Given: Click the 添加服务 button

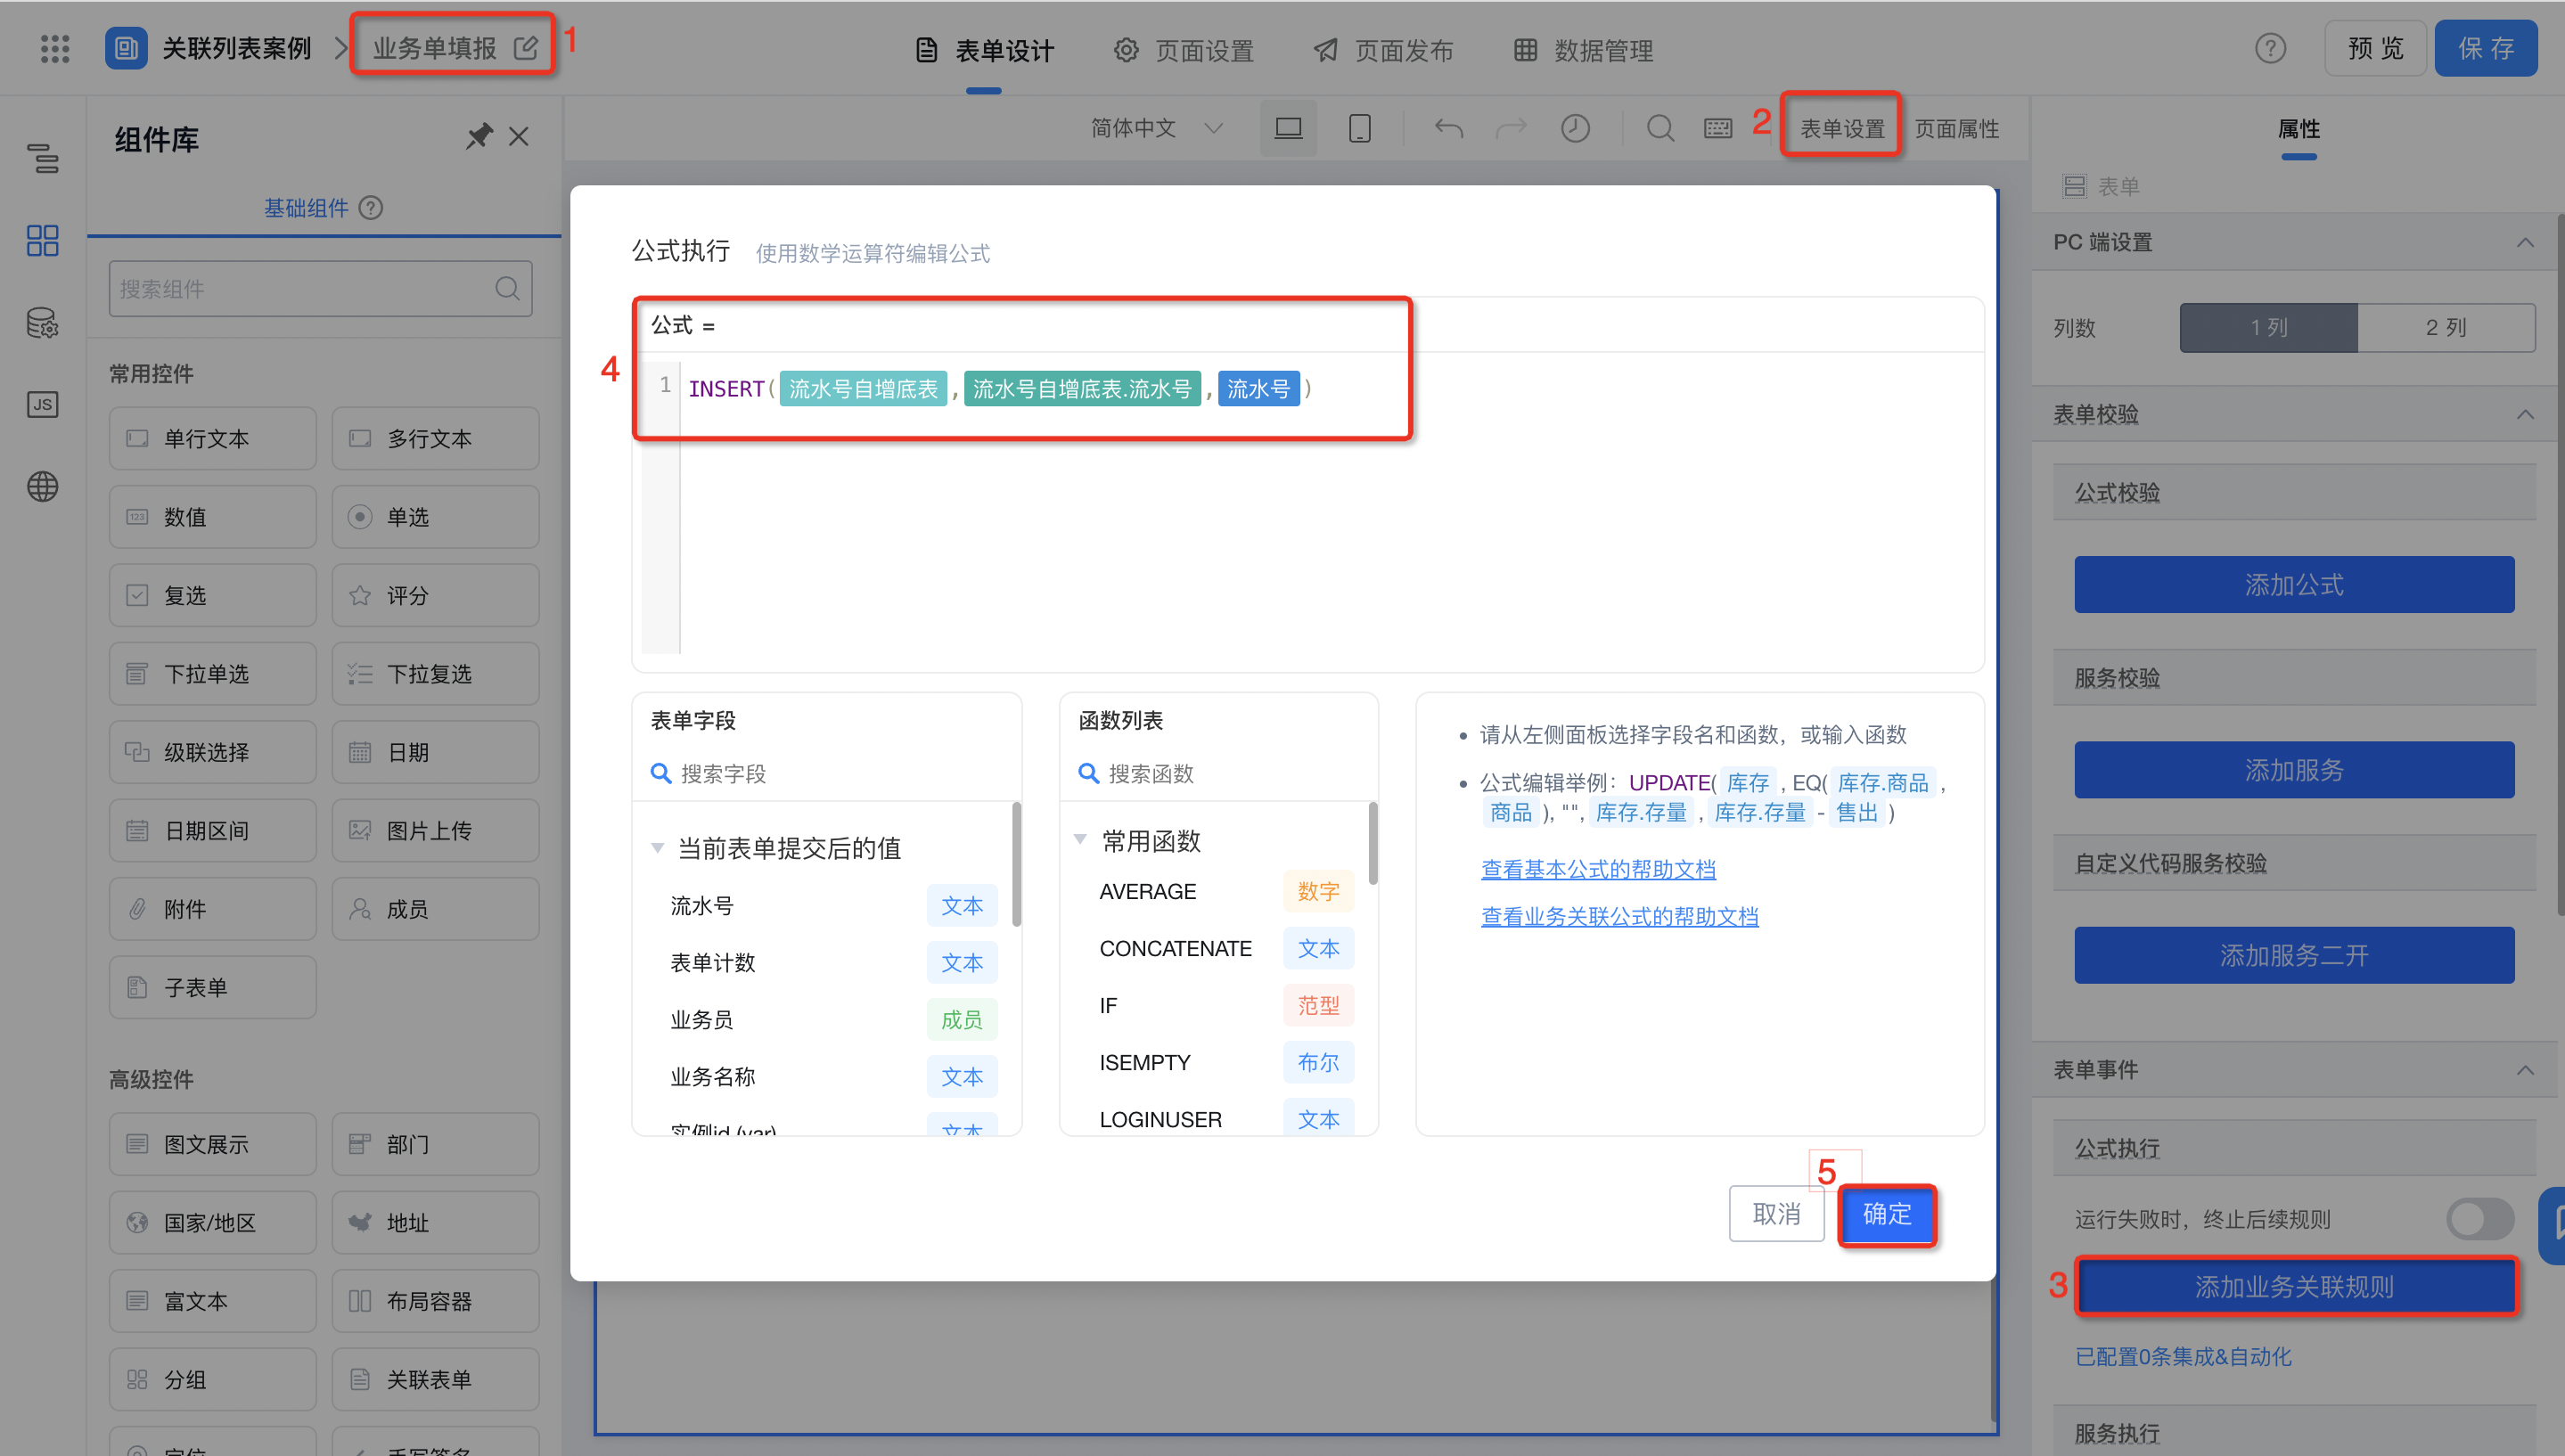Looking at the screenshot, I should pos(2294,770).
